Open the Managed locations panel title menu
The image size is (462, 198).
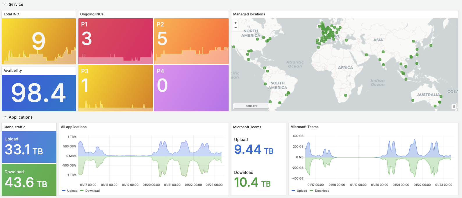click(249, 14)
